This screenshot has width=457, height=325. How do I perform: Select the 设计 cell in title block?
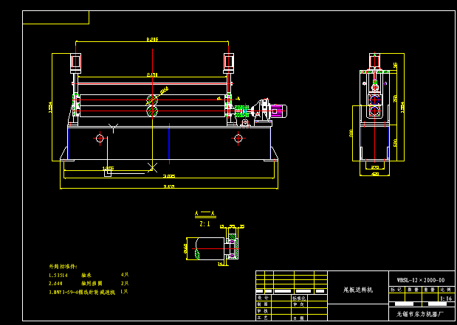262,298
